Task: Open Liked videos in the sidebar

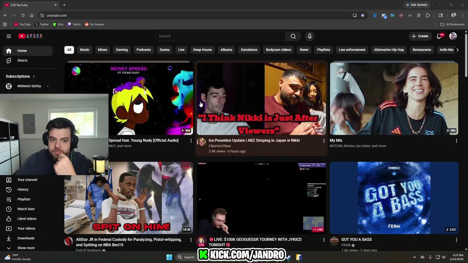Action: [x=27, y=219]
